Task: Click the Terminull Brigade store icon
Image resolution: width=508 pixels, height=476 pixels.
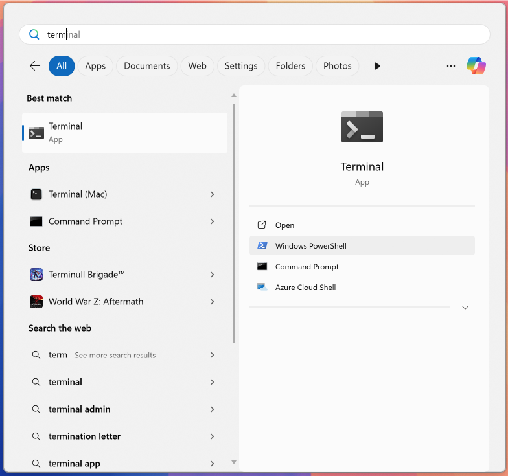Action: click(36, 275)
